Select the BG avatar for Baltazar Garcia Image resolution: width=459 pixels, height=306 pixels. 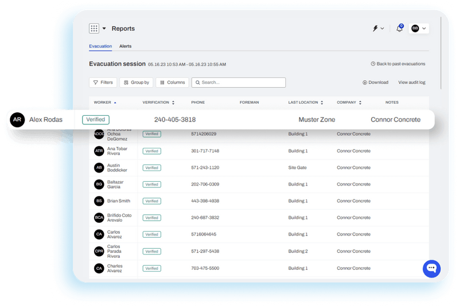click(99, 184)
